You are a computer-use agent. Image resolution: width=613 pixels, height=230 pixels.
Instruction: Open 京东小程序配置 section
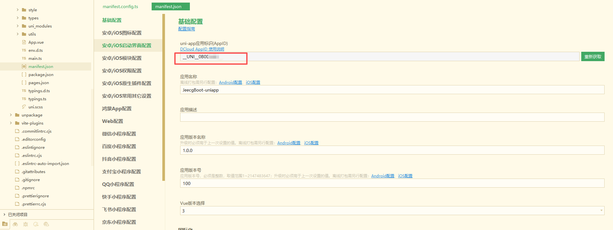click(x=119, y=222)
